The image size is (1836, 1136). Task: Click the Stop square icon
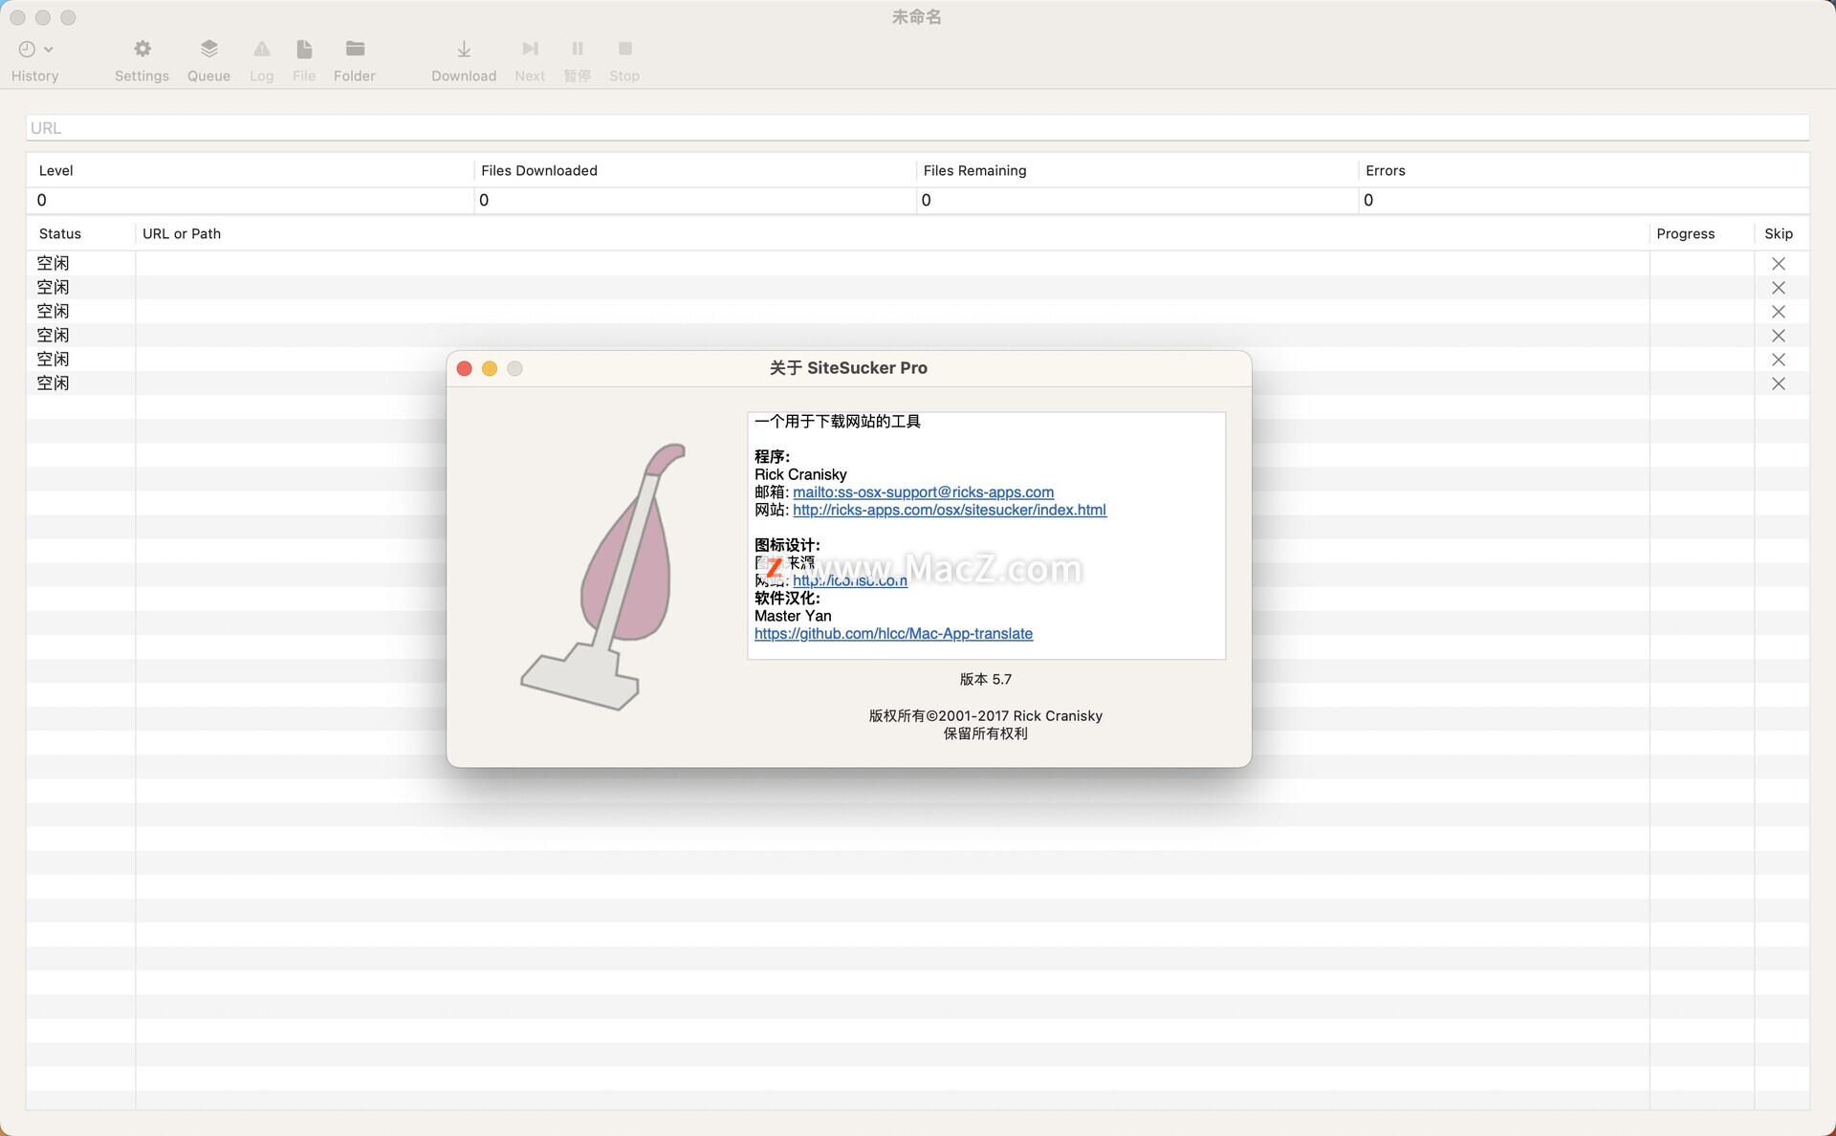(x=625, y=49)
